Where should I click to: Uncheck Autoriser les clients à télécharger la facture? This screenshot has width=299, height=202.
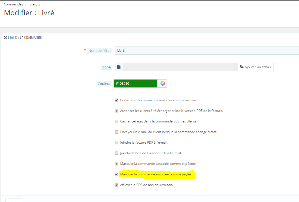(117, 111)
